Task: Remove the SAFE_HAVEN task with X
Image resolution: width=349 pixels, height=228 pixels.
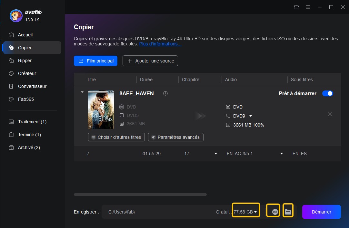Action: coord(330,114)
